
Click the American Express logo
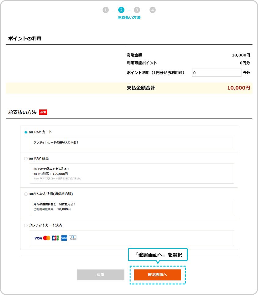click(x=64, y=238)
